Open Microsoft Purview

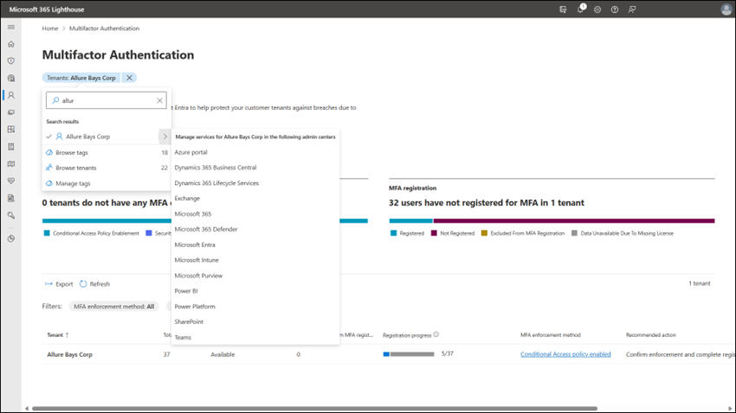198,276
